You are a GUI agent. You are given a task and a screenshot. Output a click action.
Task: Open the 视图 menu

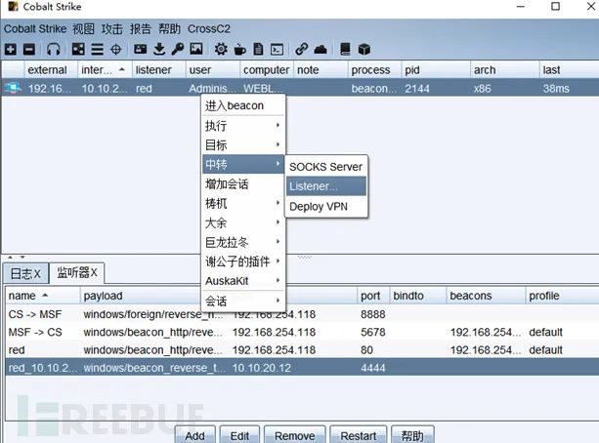click(83, 29)
